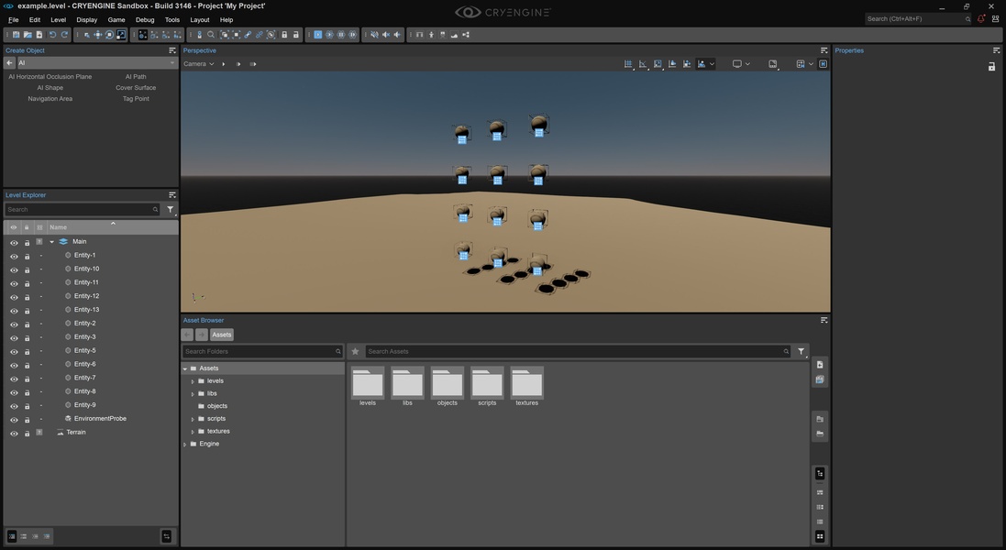Click the filter funnel in Level Explorer
This screenshot has width=1006, height=550.
171,210
